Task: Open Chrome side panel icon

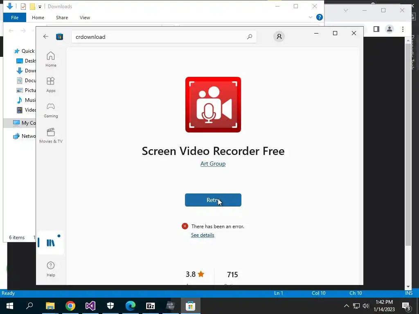Action: 376,29
